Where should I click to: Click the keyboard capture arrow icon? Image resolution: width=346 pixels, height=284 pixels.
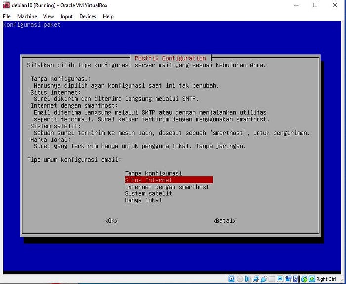pos(312,279)
